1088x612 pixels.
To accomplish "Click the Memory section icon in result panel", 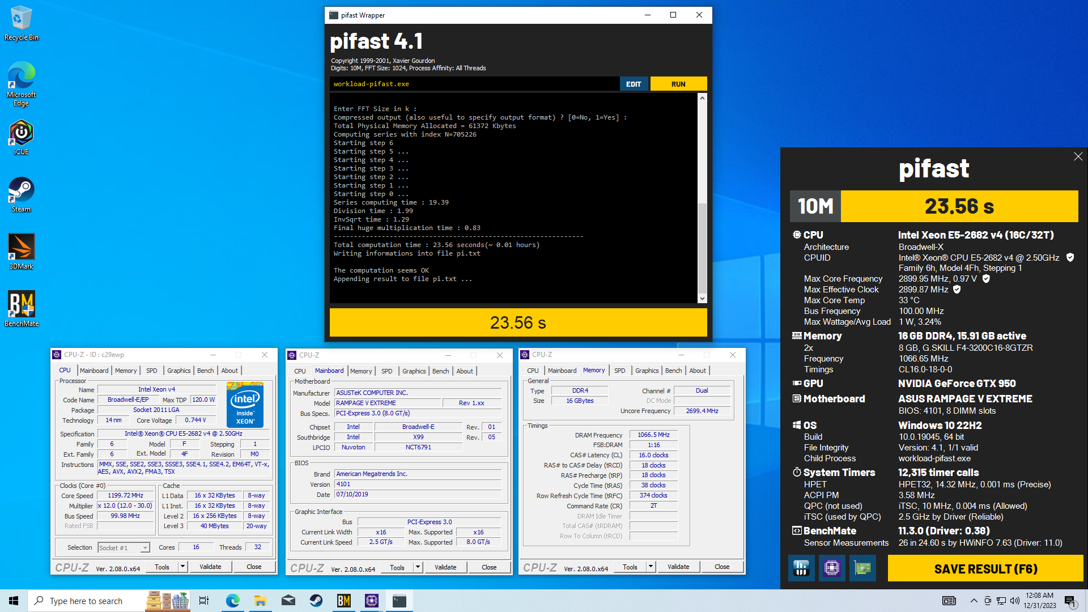I will click(797, 335).
